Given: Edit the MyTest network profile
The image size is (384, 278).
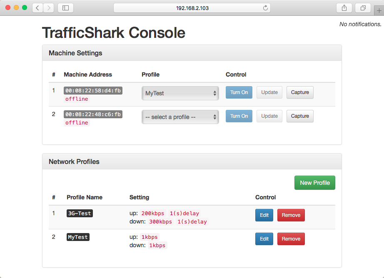Looking at the screenshot, I should 264,239.
